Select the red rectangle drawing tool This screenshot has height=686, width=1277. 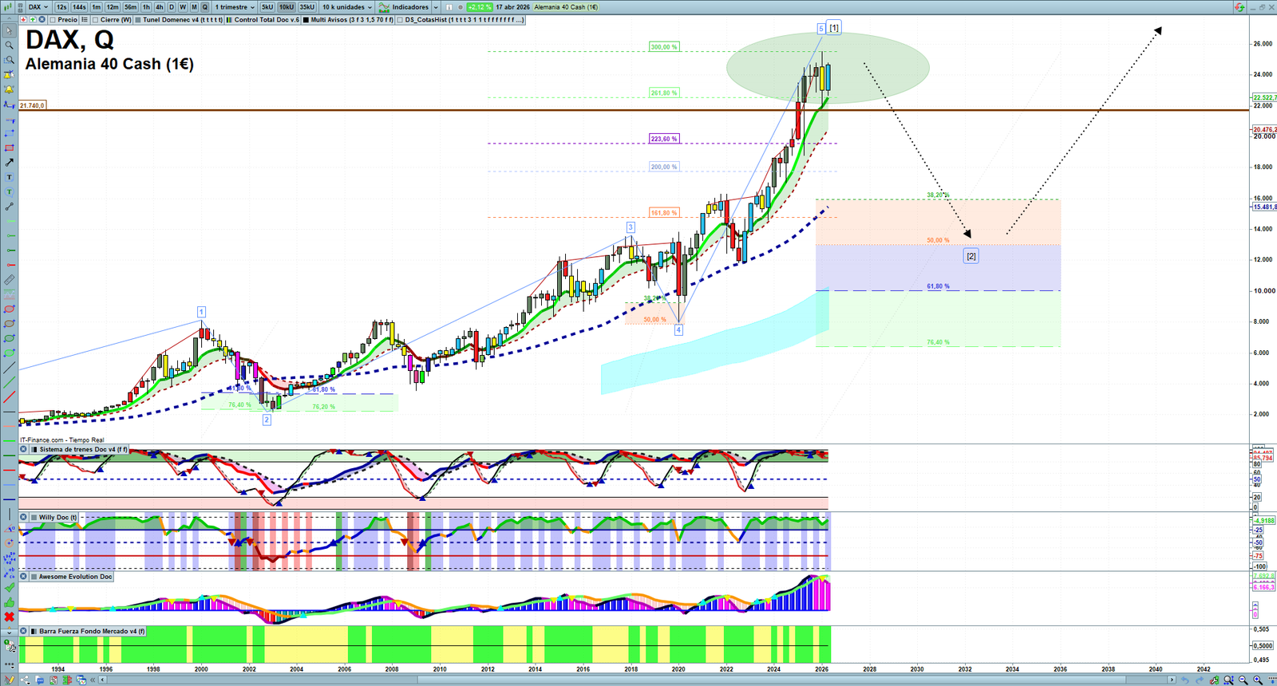click(9, 148)
